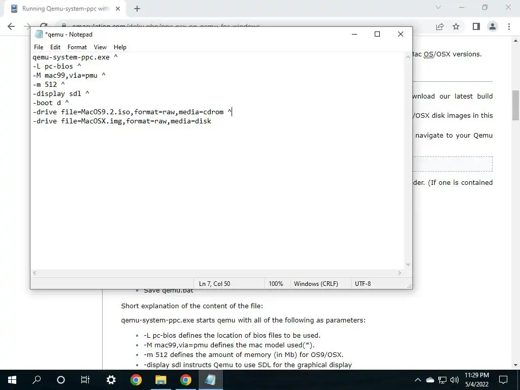
Task: Open the Edit menu in Notepad
Action: 55,47
